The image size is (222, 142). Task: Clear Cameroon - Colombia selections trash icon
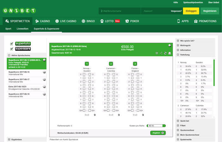pyautogui.click(x=119, y=115)
